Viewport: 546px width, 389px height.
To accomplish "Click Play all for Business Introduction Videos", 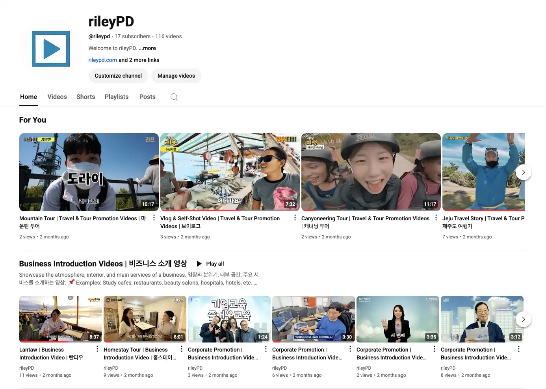I will pos(210,264).
